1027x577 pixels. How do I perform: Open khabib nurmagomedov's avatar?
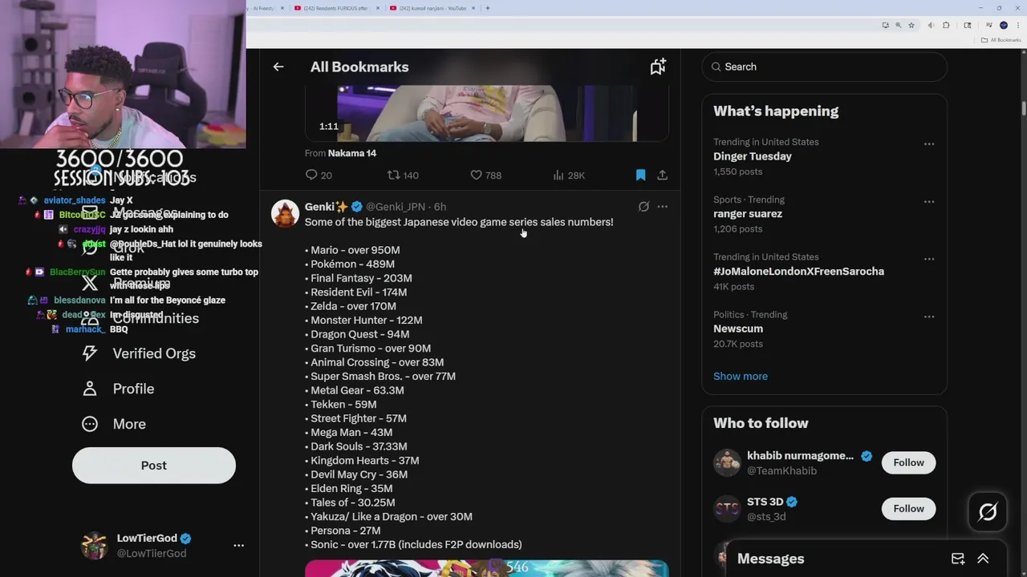click(x=727, y=462)
